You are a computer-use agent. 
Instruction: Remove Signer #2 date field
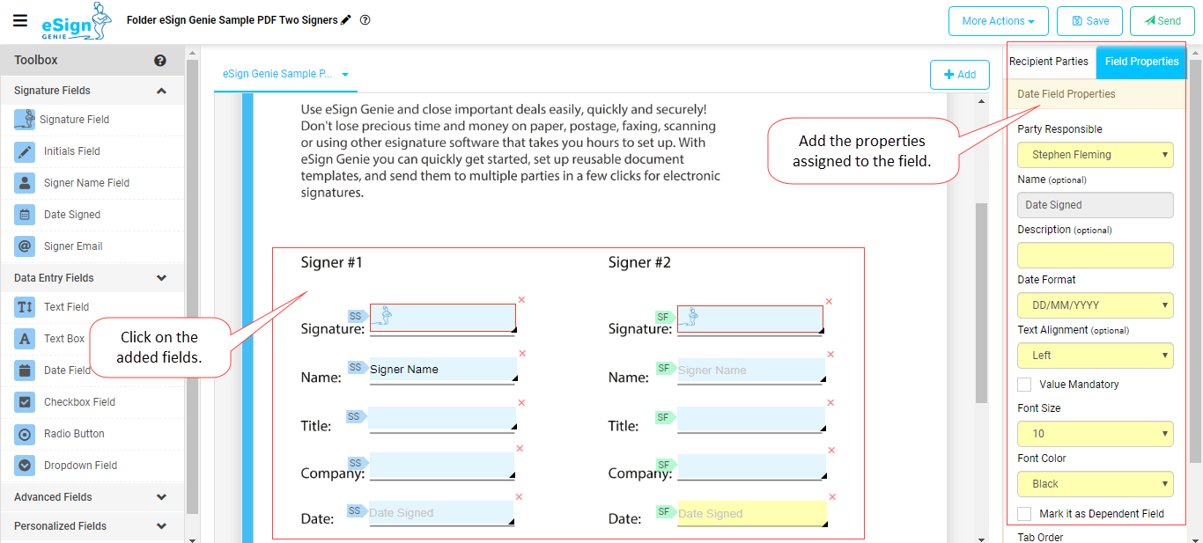click(x=832, y=497)
